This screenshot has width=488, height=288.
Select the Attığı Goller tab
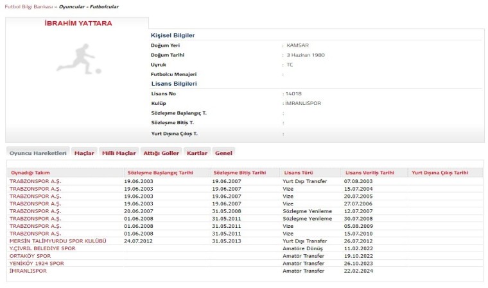click(x=161, y=153)
